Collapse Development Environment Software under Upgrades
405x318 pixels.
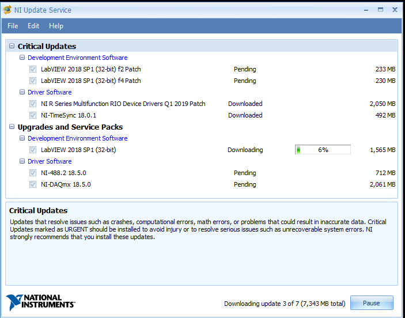pos(22,138)
